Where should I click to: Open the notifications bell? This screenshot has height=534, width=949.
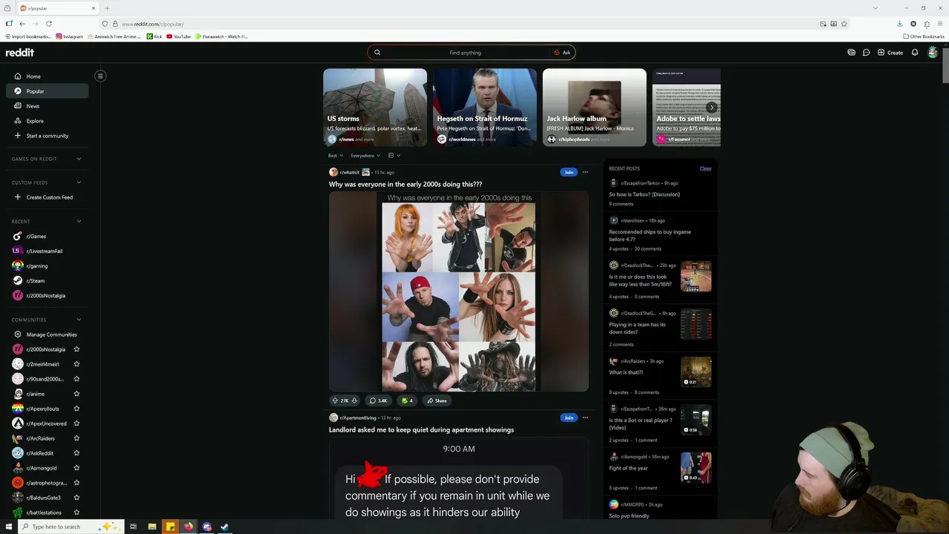pos(915,53)
